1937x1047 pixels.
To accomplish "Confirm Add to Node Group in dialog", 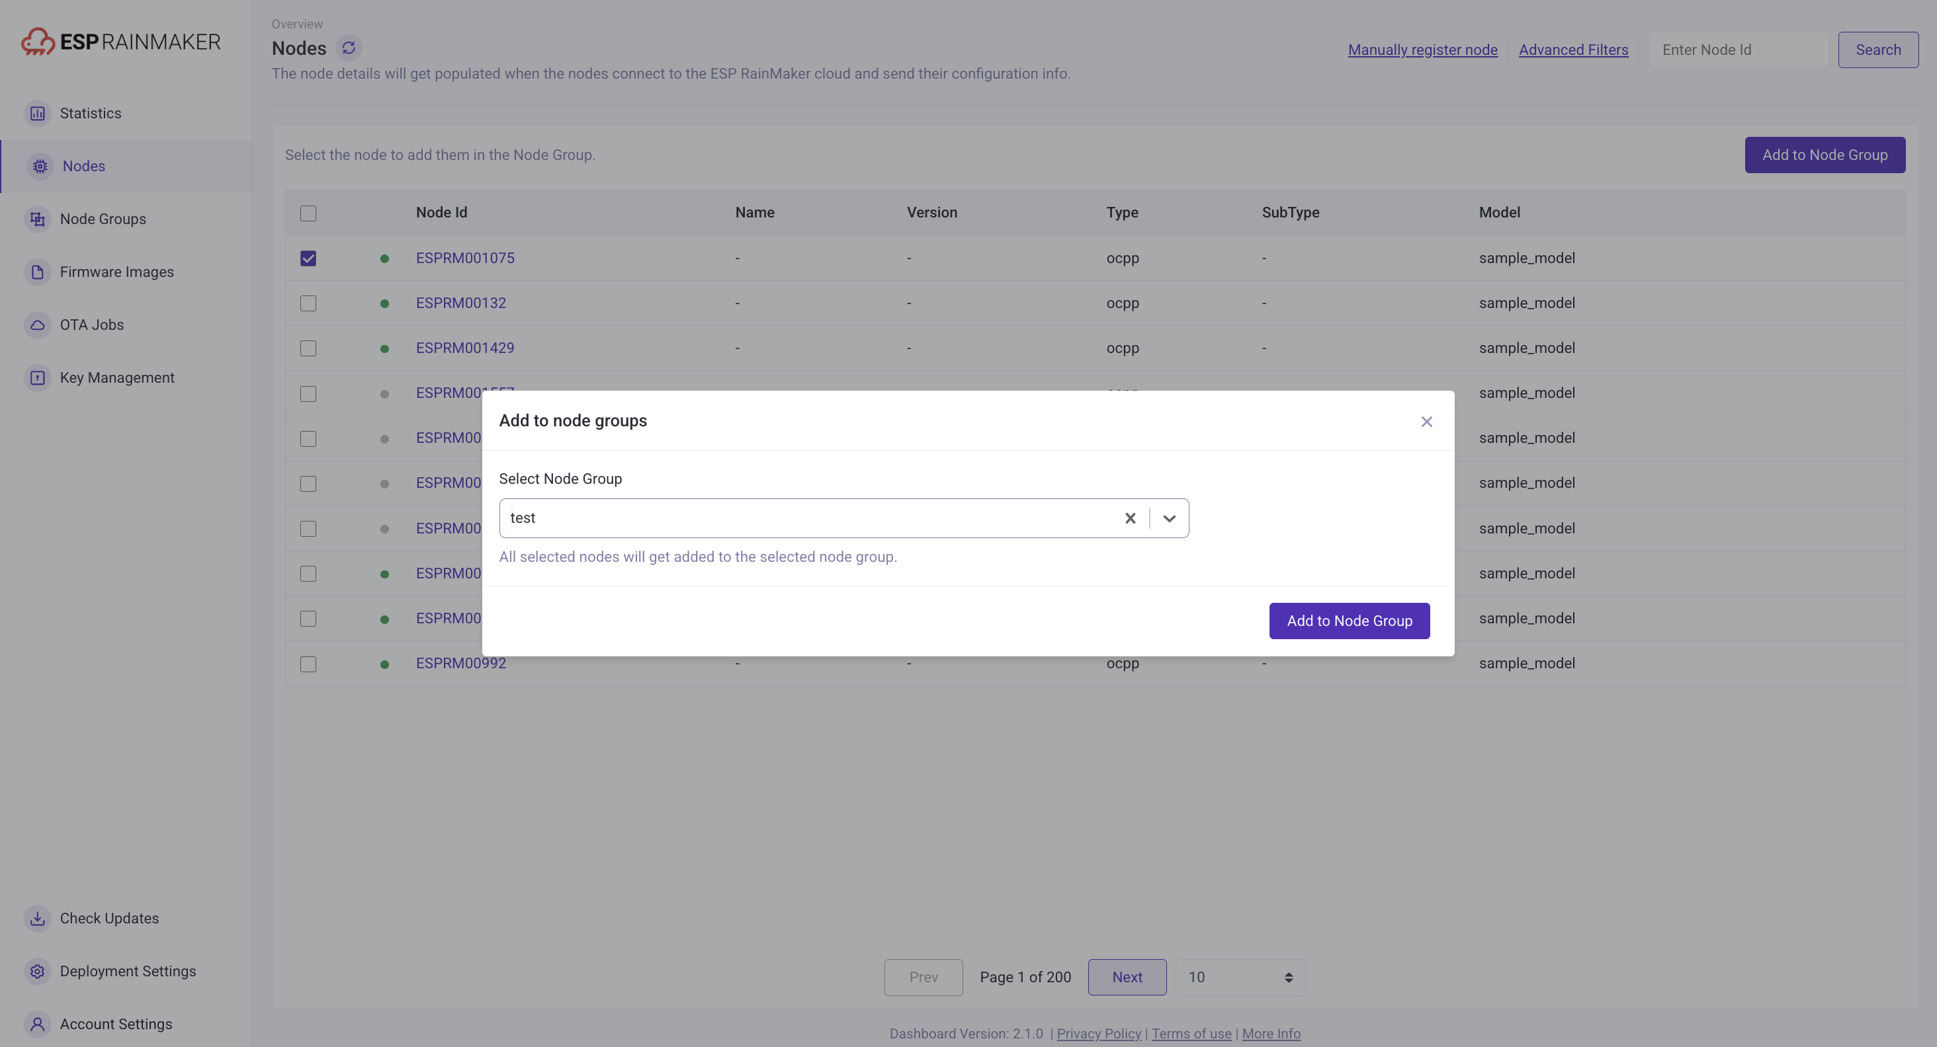I will pos(1349,621).
